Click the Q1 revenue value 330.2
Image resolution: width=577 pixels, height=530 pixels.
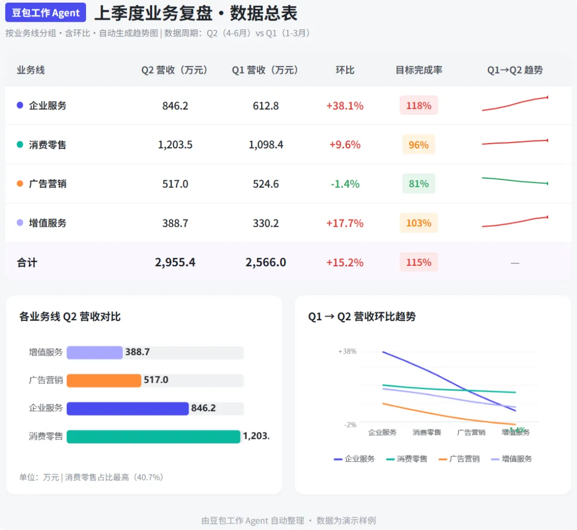coord(266,223)
